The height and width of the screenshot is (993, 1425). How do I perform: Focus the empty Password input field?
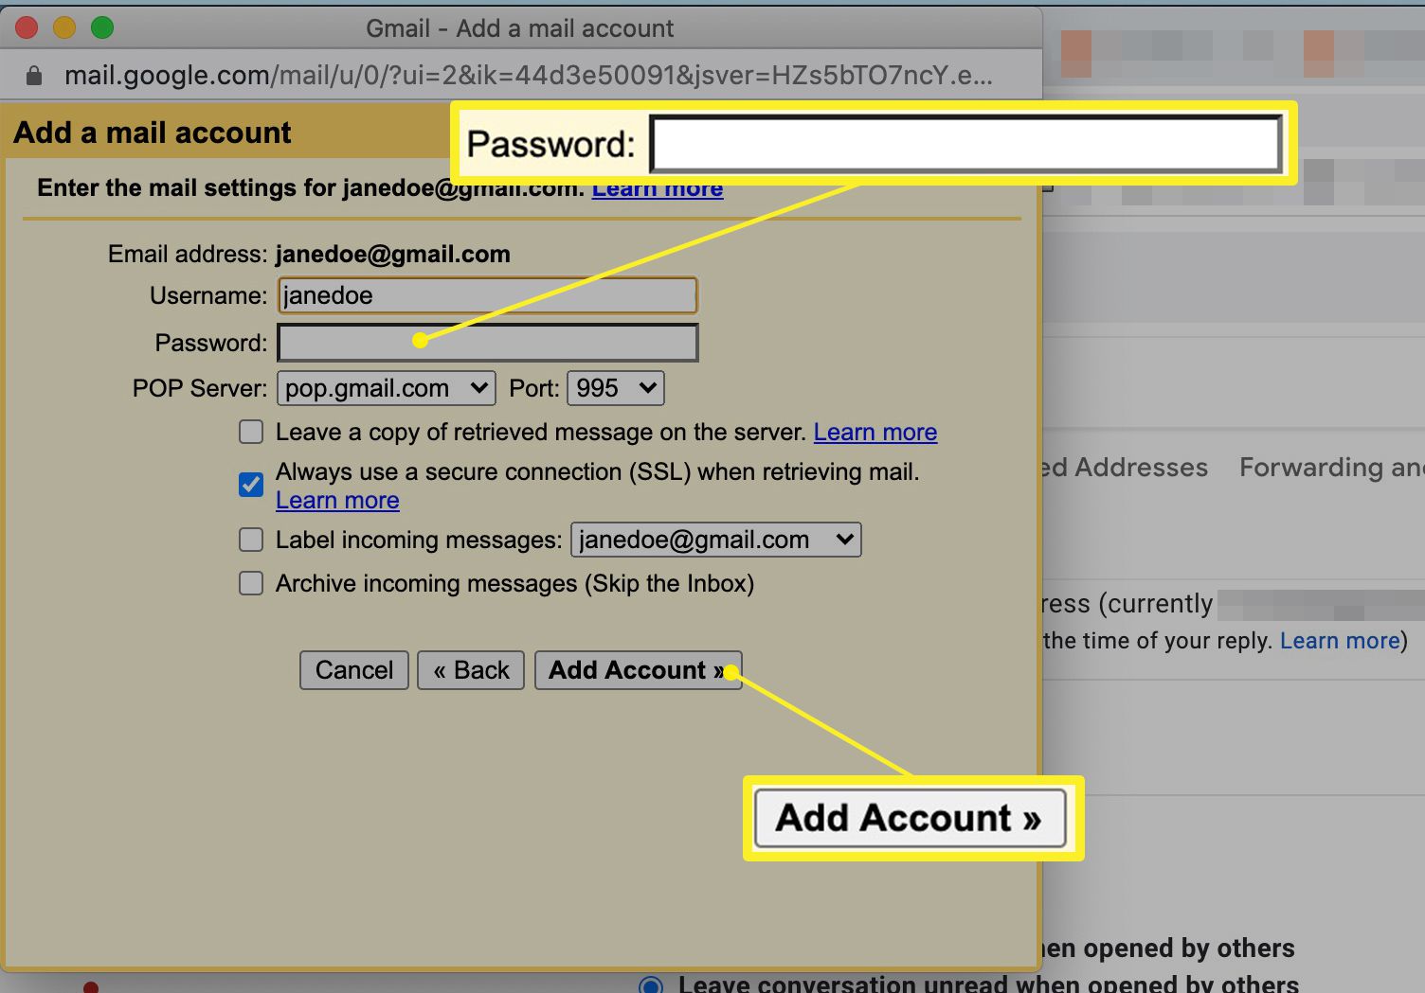pos(488,343)
